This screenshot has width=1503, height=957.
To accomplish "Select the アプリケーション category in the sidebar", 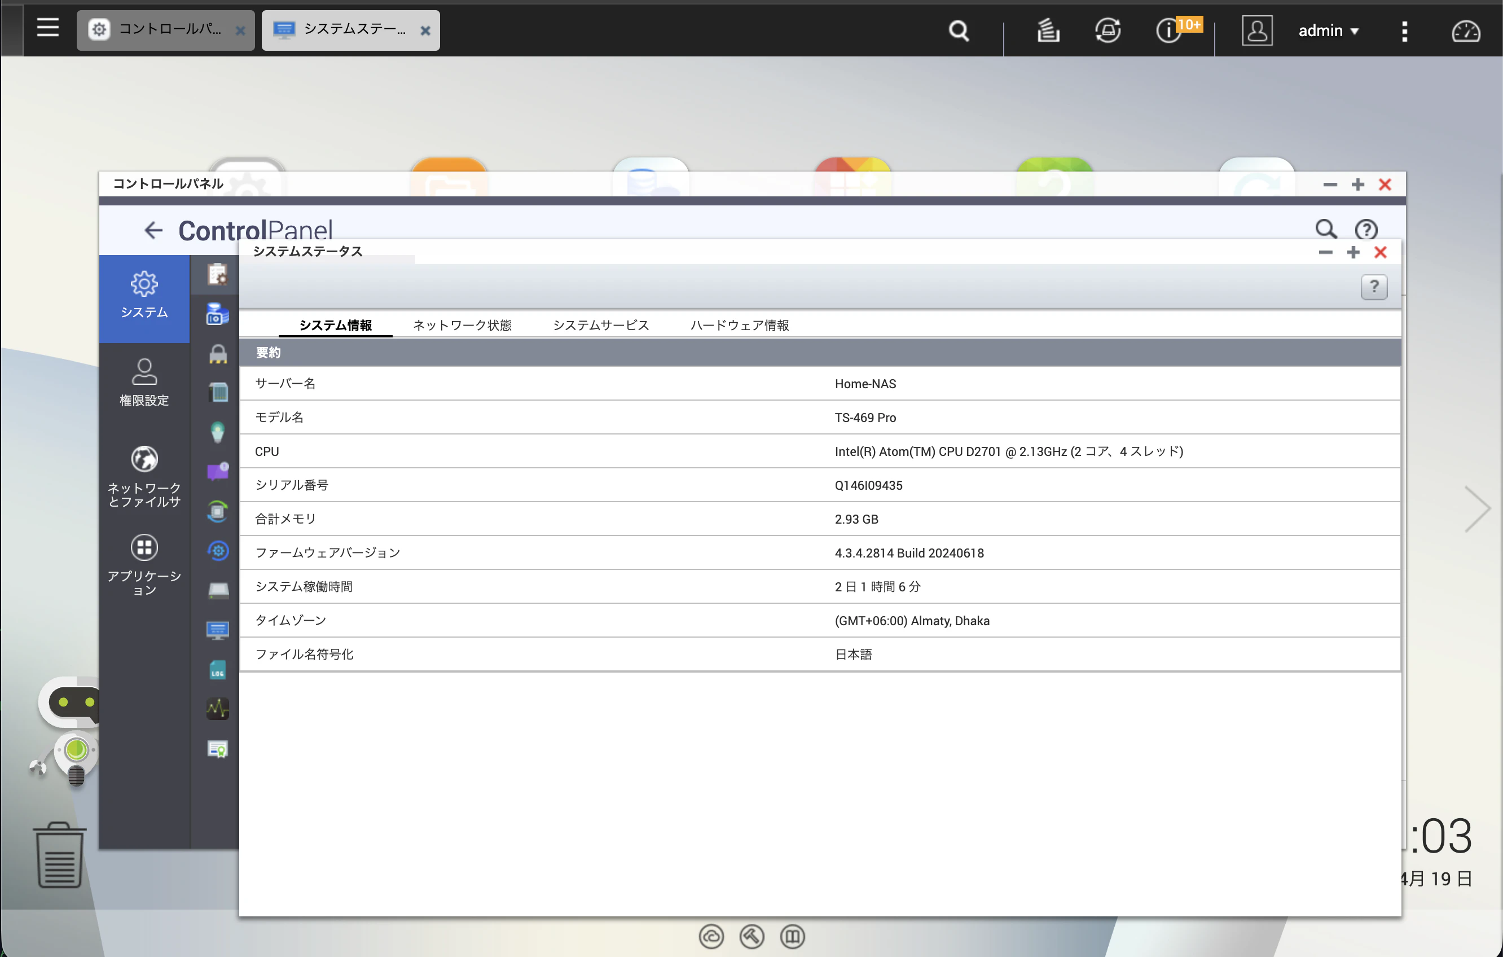I will (x=144, y=565).
